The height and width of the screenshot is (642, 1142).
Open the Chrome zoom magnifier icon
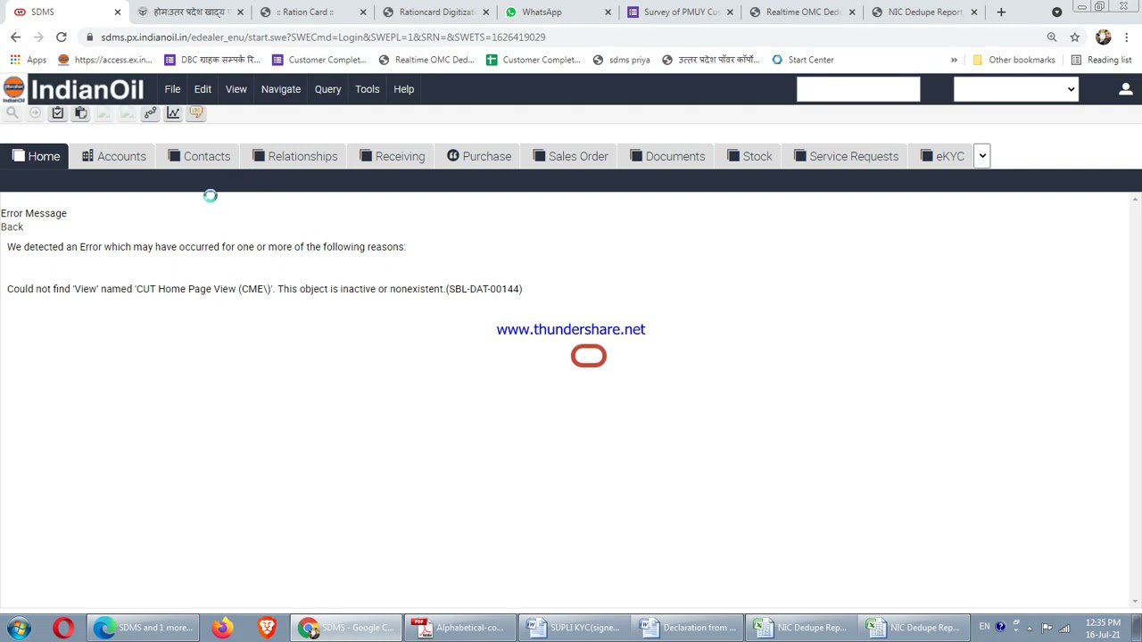tap(1052, 37)
